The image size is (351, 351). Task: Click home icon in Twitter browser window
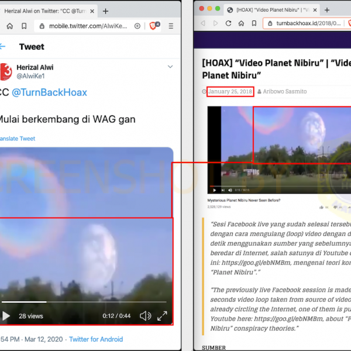[x=9, y=26]
